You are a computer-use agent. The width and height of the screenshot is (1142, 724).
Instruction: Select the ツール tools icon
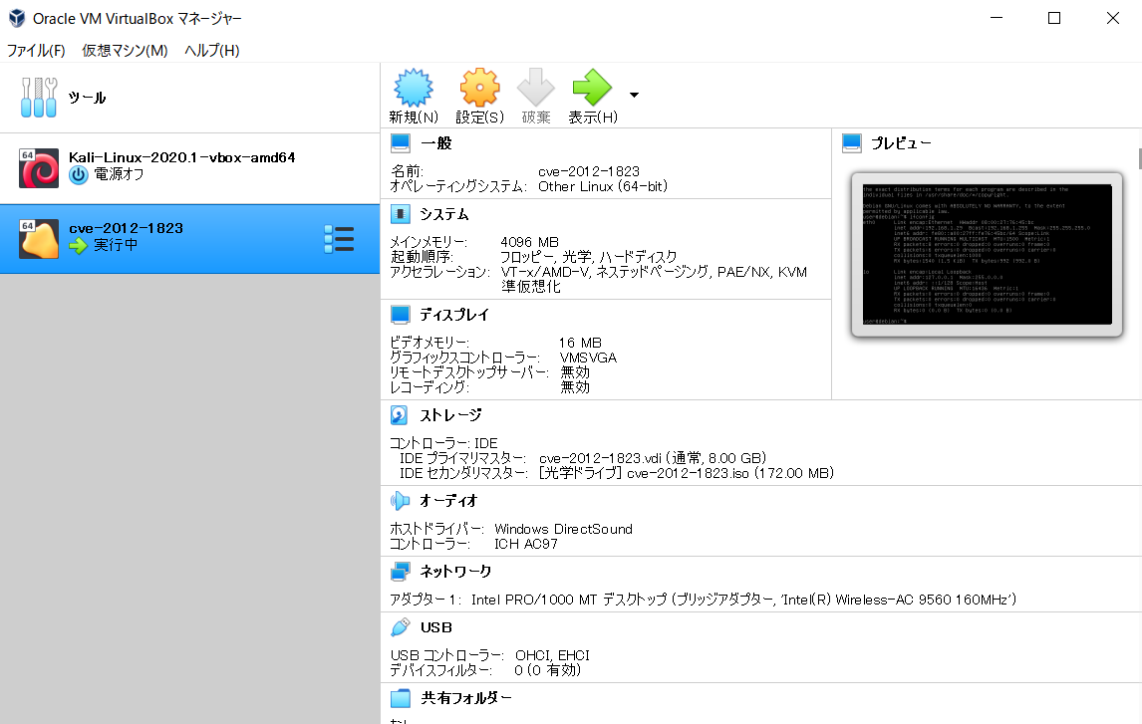(39, 98)
